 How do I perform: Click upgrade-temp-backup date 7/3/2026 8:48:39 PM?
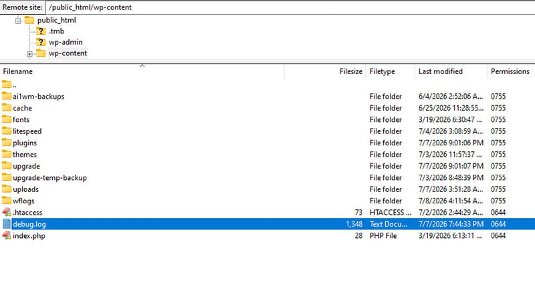[451, 177]
